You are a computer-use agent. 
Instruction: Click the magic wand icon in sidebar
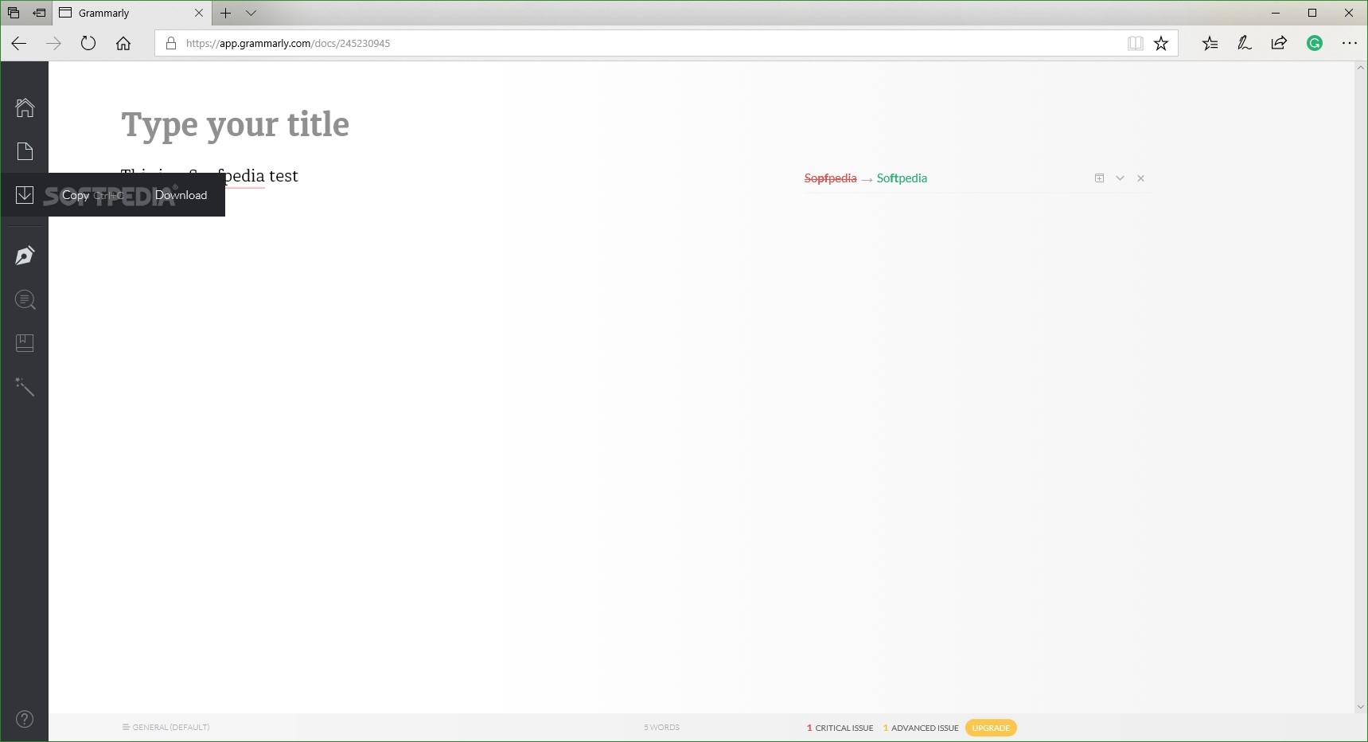(x=25, y=387)
